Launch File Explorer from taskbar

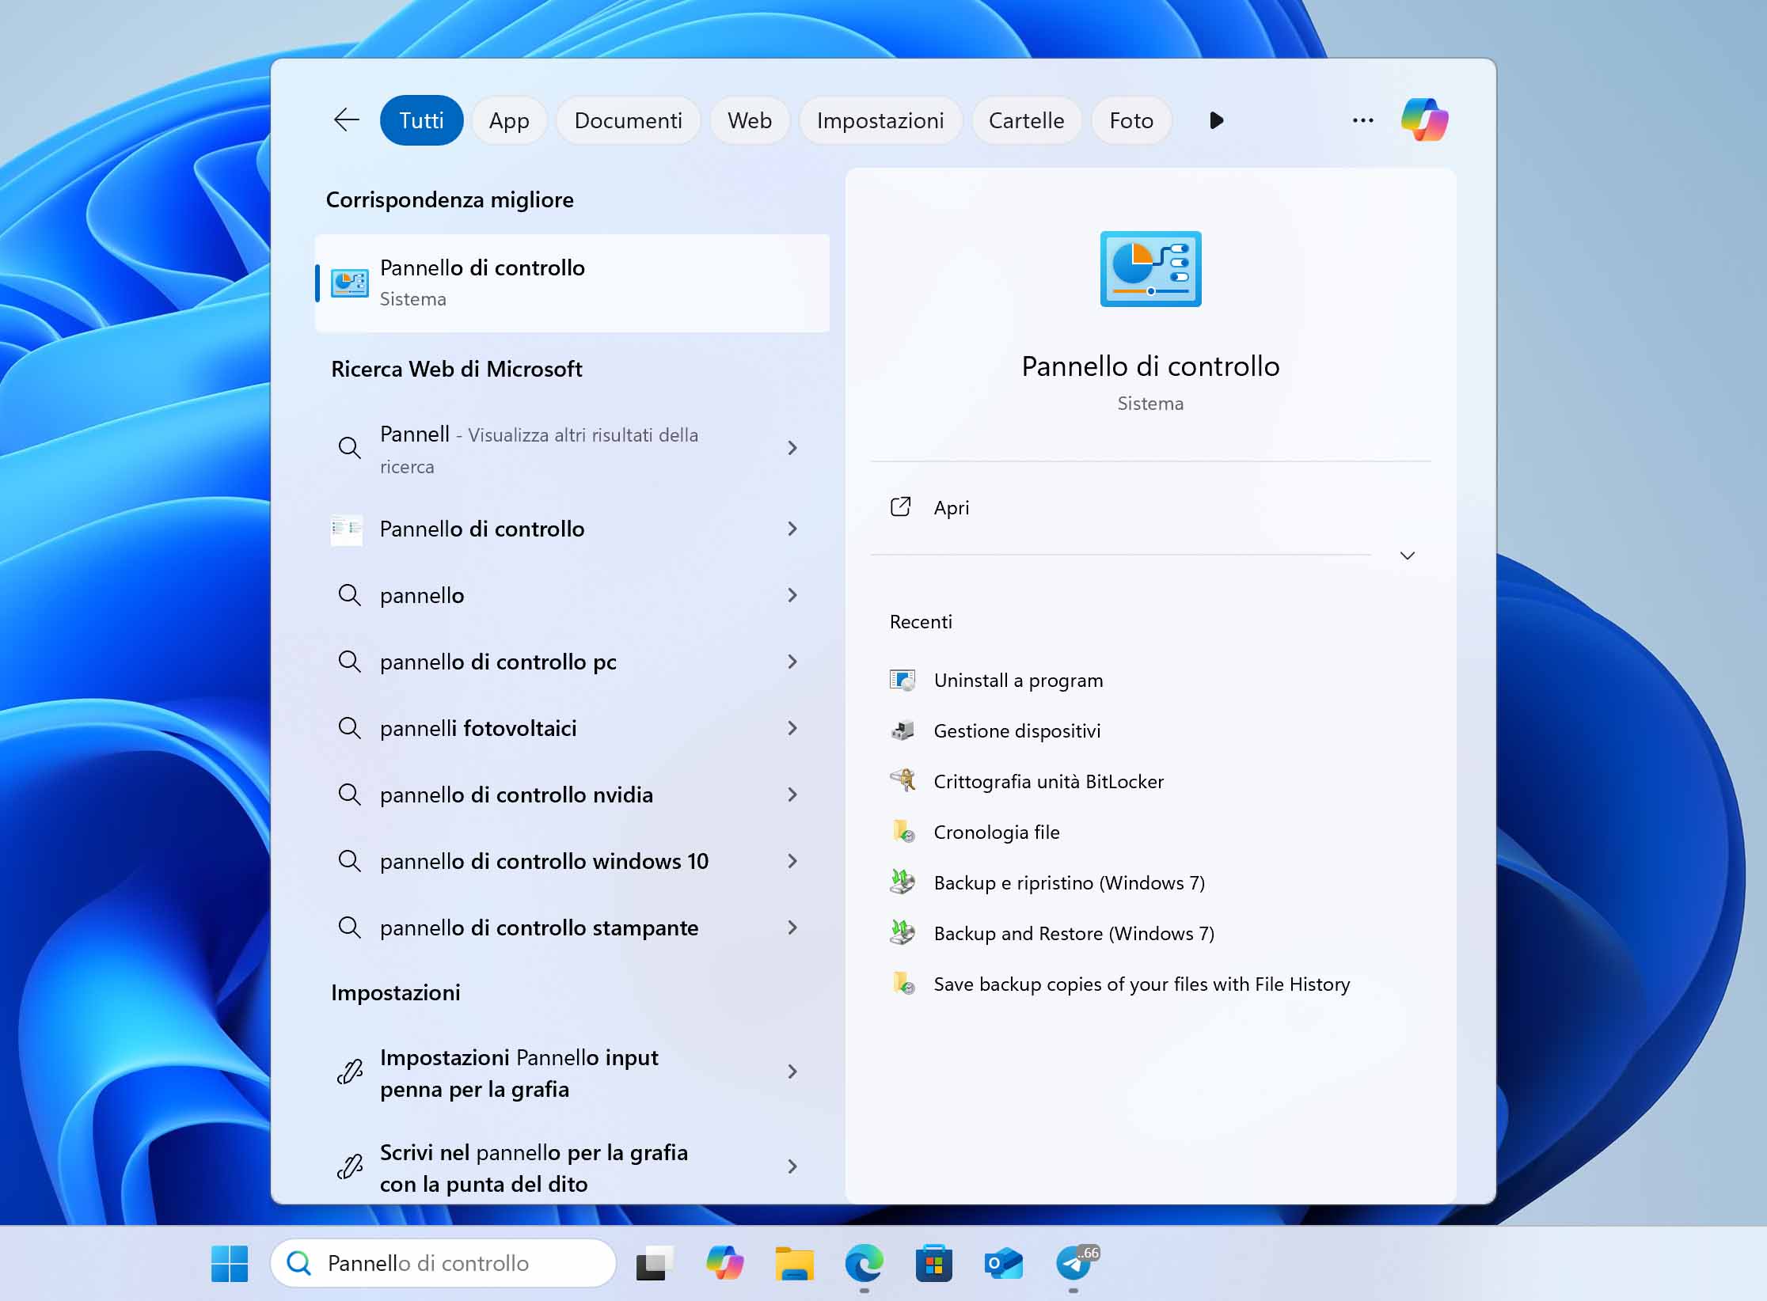point(794,1263)
